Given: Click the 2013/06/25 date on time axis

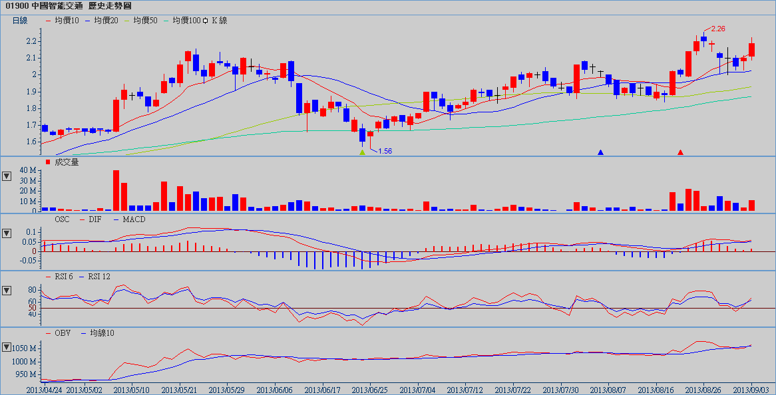Looking at the screenshot, I should pyautogui.click(x=371, y=388).
